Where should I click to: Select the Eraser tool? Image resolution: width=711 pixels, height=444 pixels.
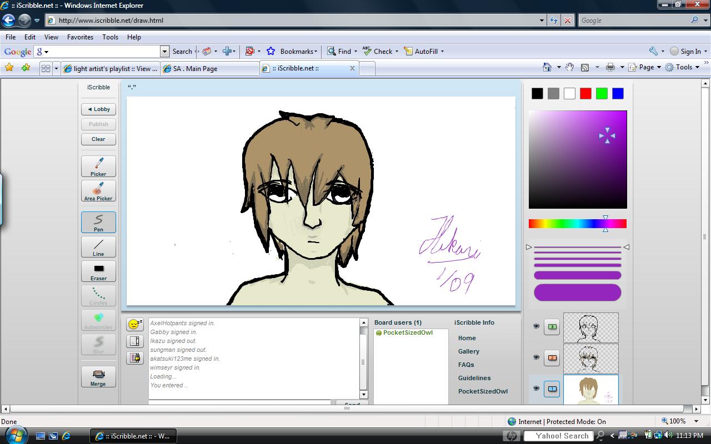pos(98,271)
